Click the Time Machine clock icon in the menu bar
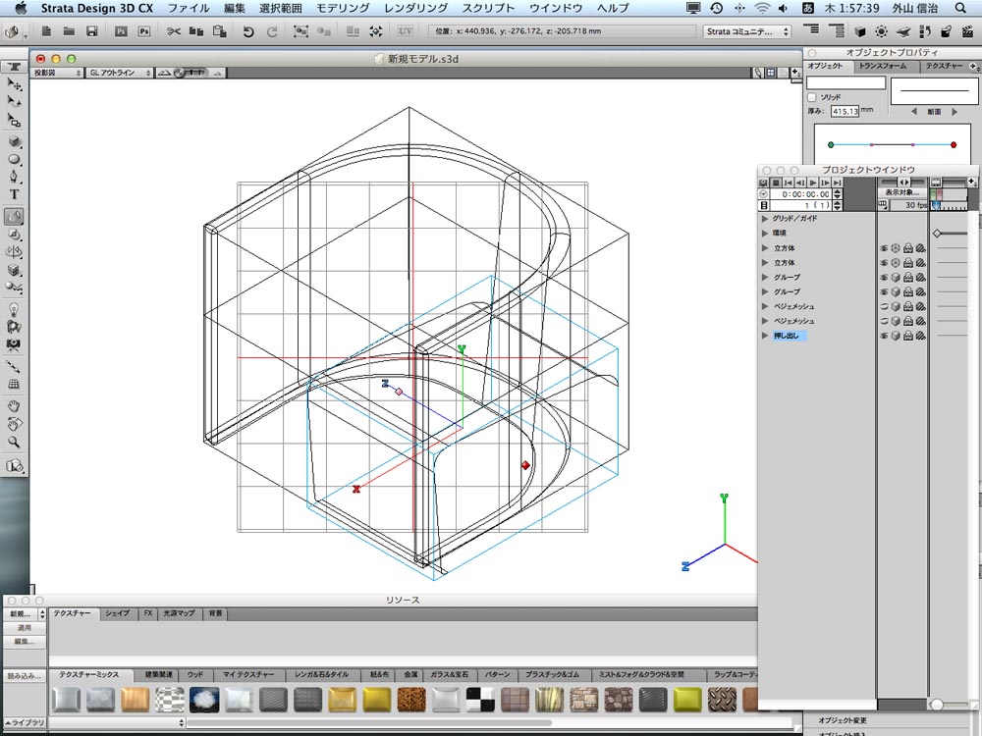982x736 pixels. (x=717, y=8)
